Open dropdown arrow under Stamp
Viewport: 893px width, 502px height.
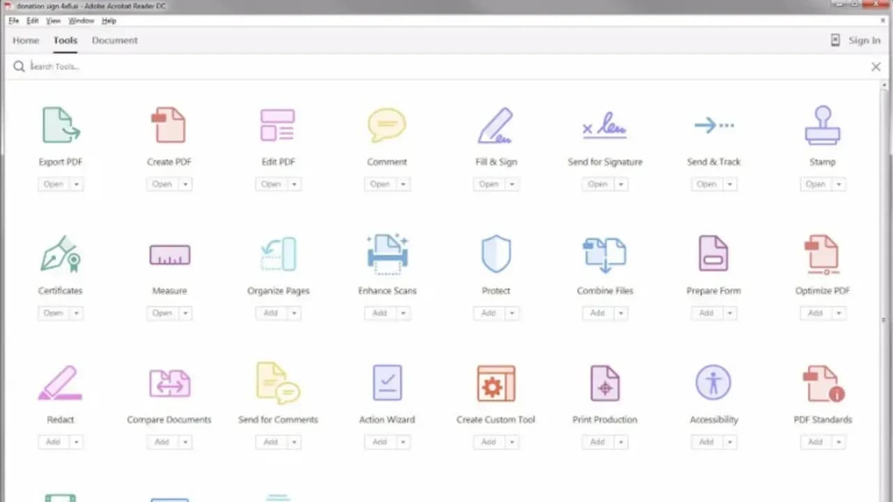coord(839,184)
